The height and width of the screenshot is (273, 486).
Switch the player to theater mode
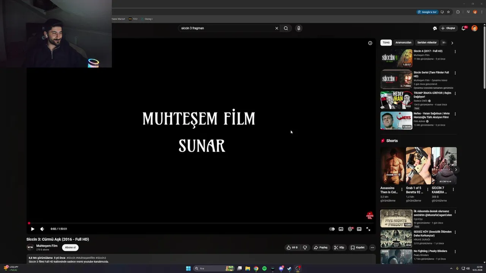(x=359, y=229)
